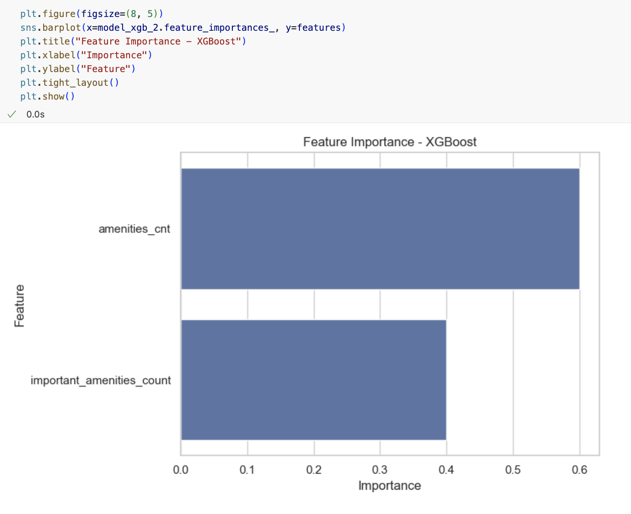
Task: Click the plt.title code line
Action: point(133,41)
